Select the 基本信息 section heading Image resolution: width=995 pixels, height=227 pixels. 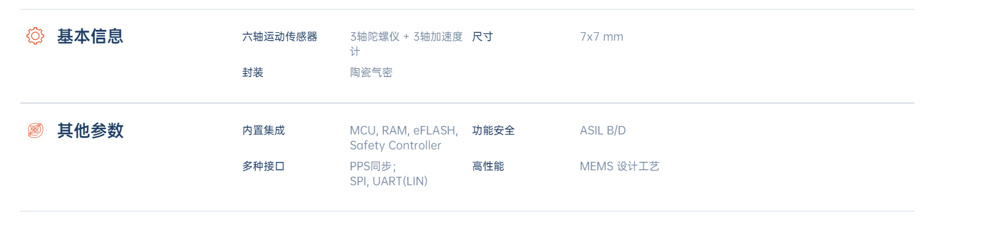pos(90,36)
